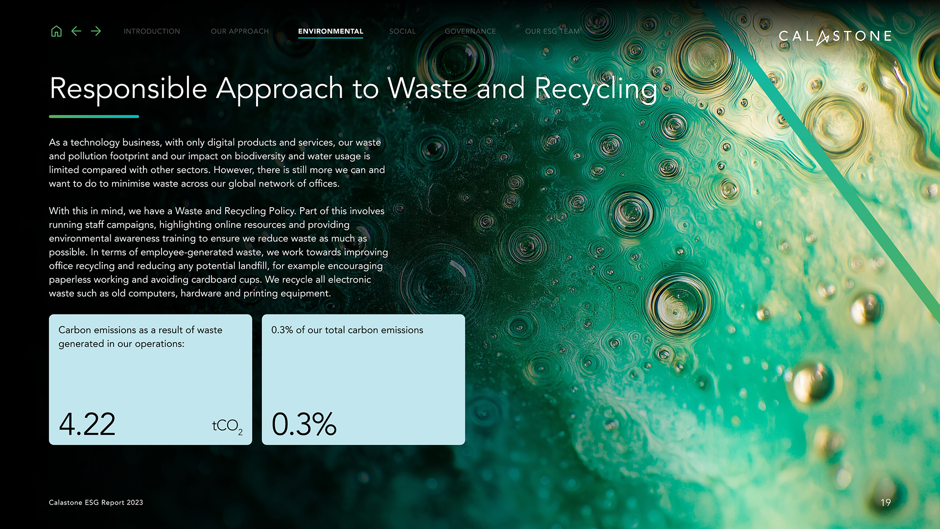
Task: Click the Calastone ESG Report 2023 footer
Action: click(x=96, y=503)
